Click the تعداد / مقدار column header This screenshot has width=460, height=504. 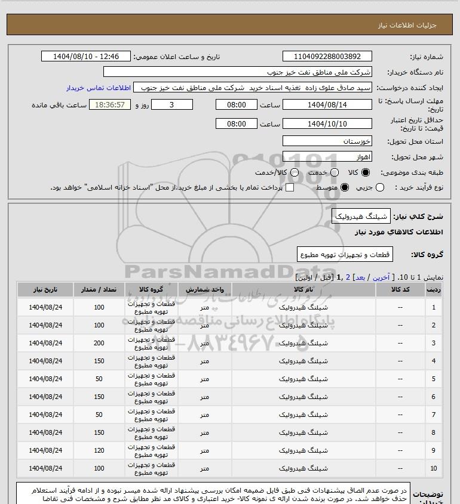pyautogui.click(x=99, y=290)
